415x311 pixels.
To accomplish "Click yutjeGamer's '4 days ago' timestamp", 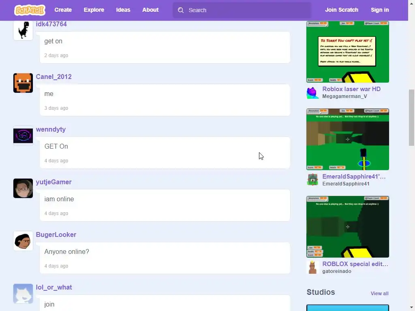I will click(x=56, y=213).
